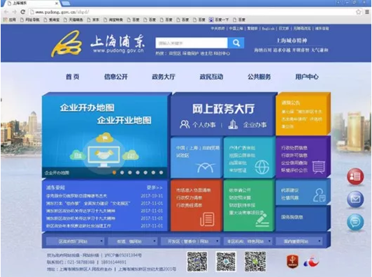Open the English language link
This screenshot has width=372, height=277.
(268, 29)
